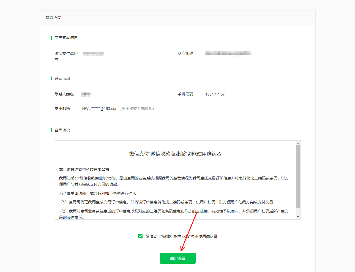355x272 pixels.
Task: Click the blurred merchant number value
Action: (x=93, y=54)
